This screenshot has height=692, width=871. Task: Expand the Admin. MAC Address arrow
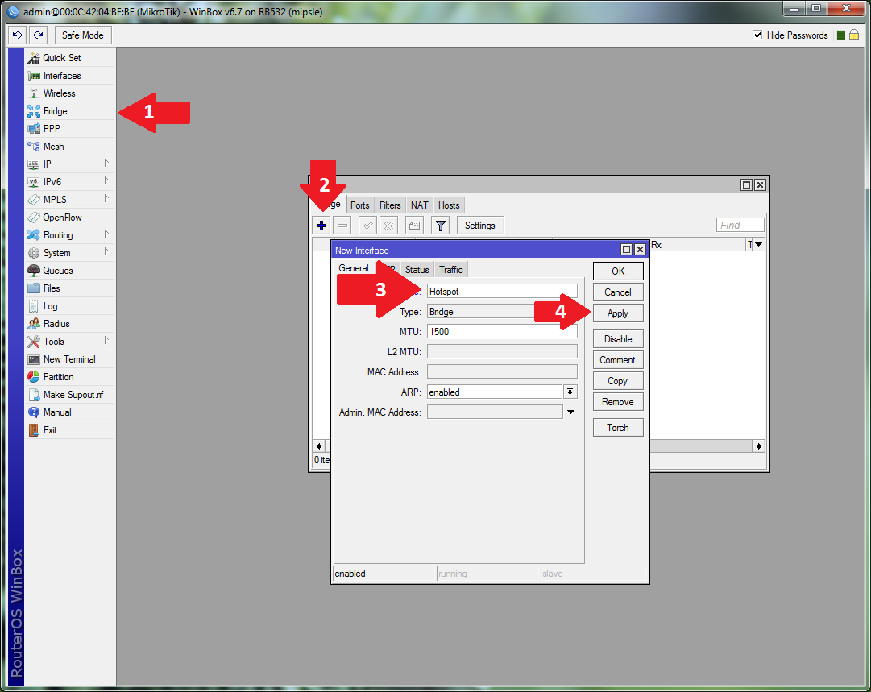[570, 412]
